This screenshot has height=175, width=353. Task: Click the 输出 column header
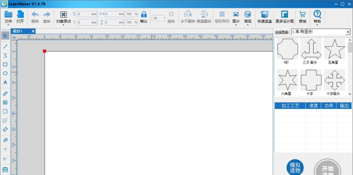point(344,106)
